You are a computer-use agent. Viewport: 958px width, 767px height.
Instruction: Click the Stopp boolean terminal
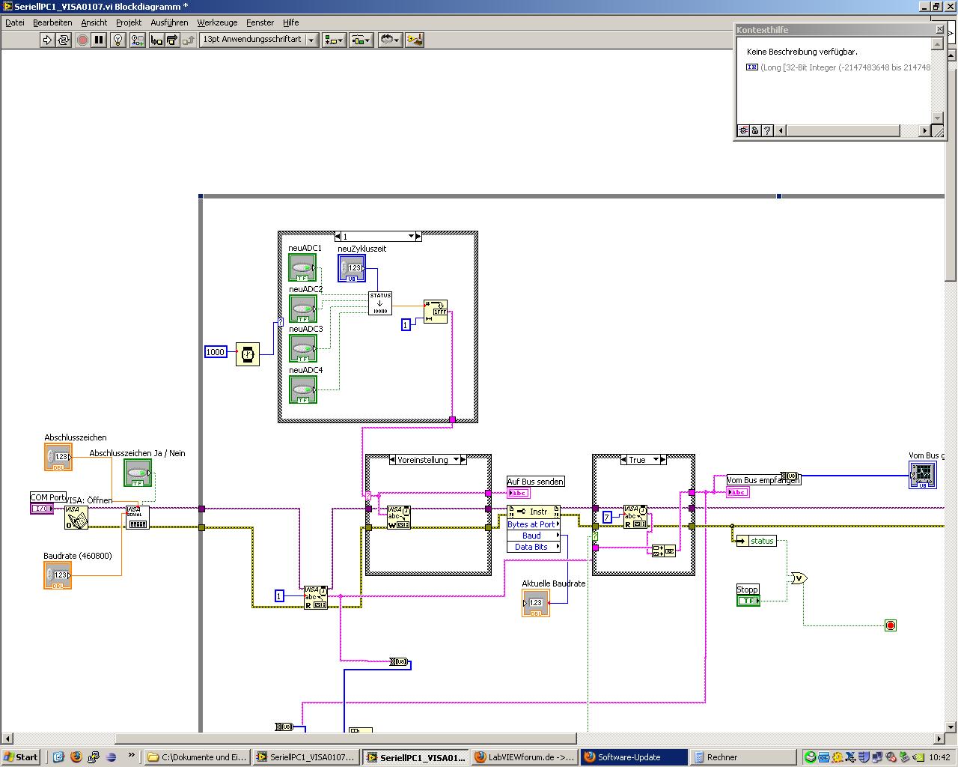click(748, 600)
